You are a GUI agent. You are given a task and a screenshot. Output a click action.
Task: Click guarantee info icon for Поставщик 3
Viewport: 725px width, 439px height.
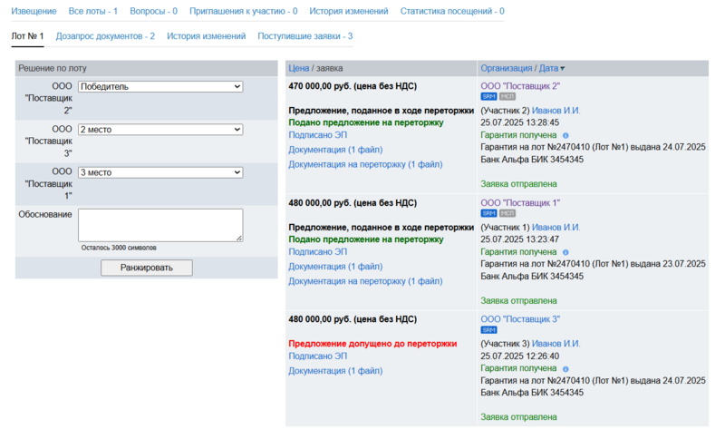[565, 368]
